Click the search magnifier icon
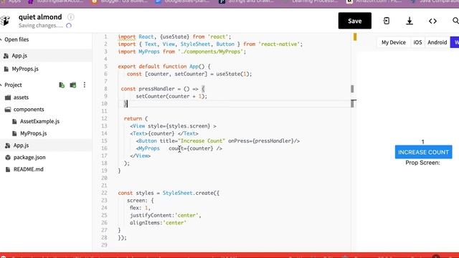 pyautogui.click(x=455, y=21)
